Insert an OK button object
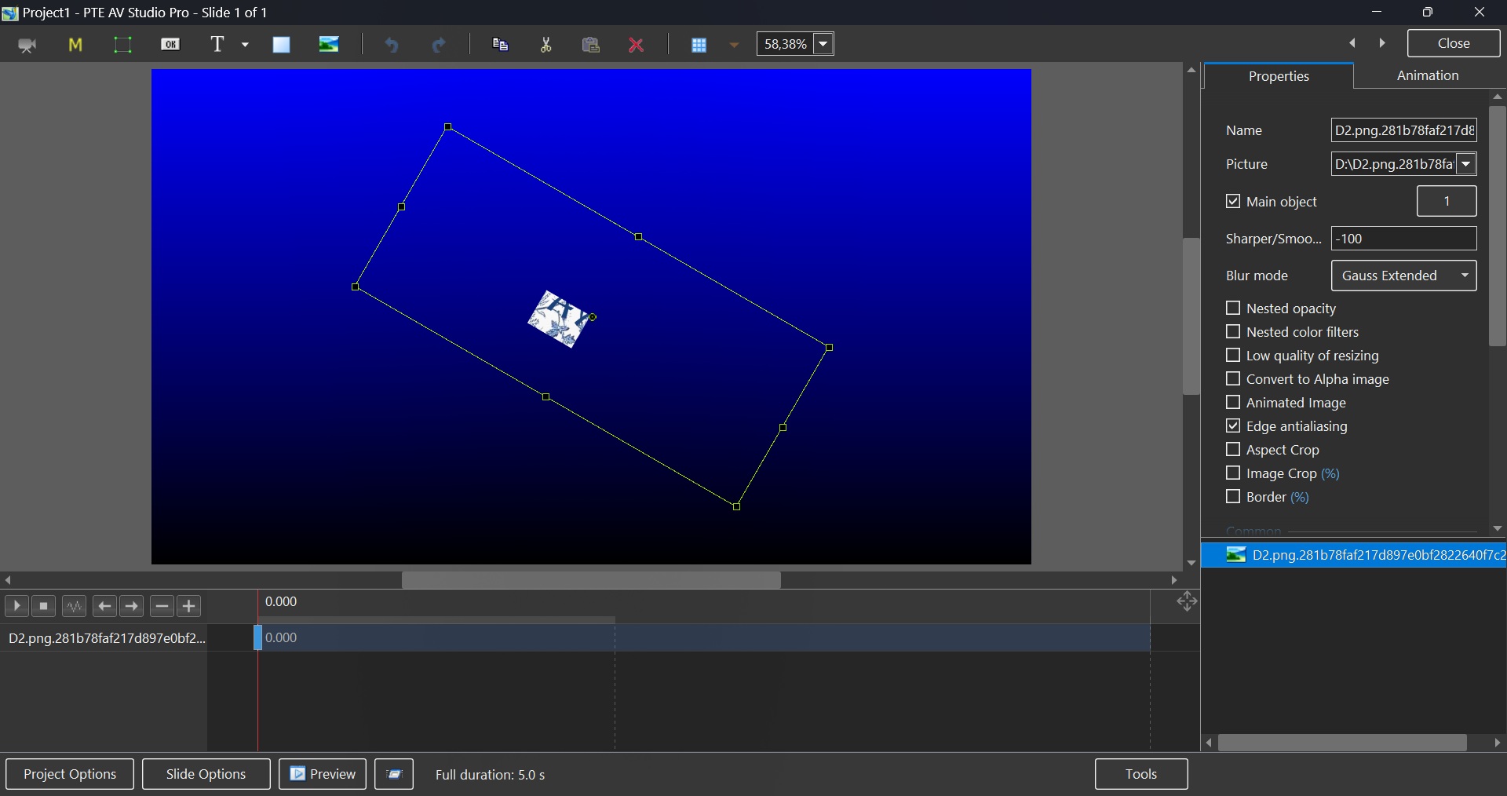 (x=170, y=45)
